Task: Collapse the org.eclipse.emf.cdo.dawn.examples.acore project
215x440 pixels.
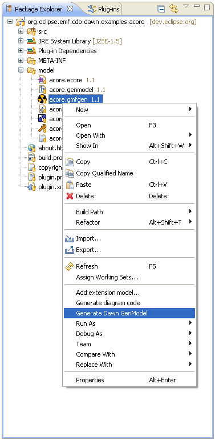Action: [10, 22]
